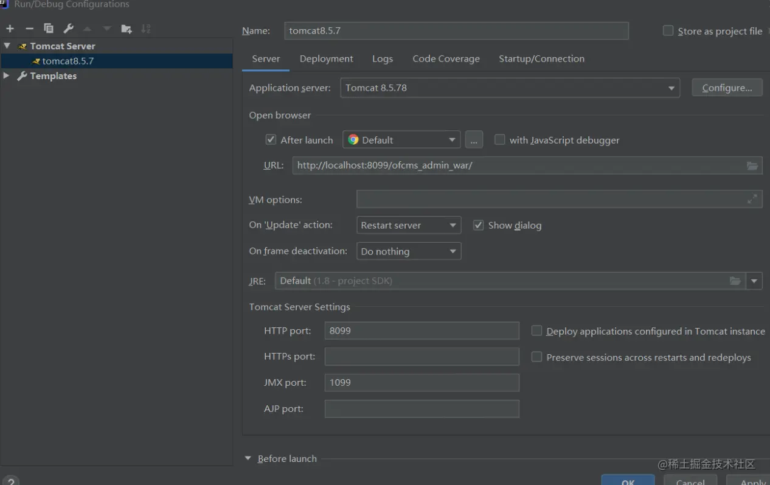Enable with JavaScript debugger checkbox
The height and width of the screenshot is (485, 770).
tap(500, 139)
